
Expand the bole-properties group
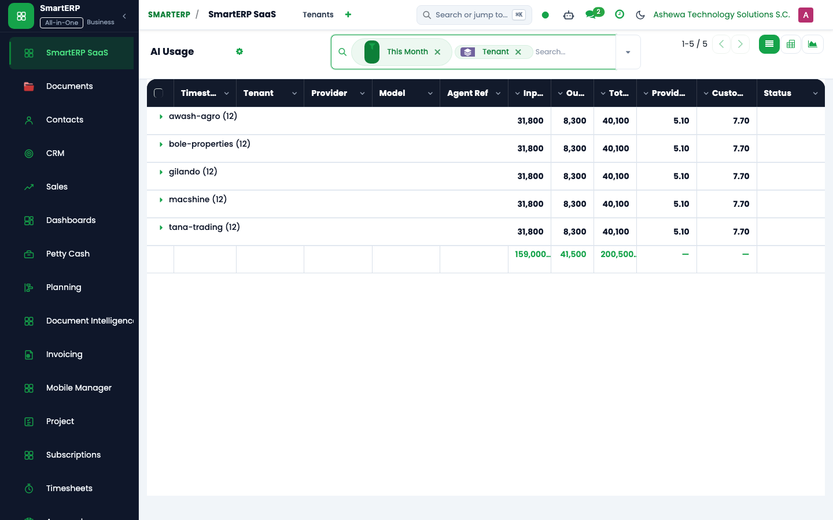161,144
